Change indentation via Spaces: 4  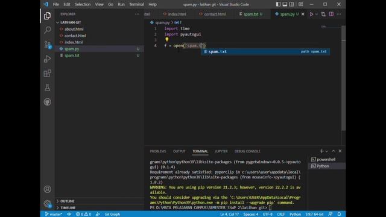tap(251, 215)
